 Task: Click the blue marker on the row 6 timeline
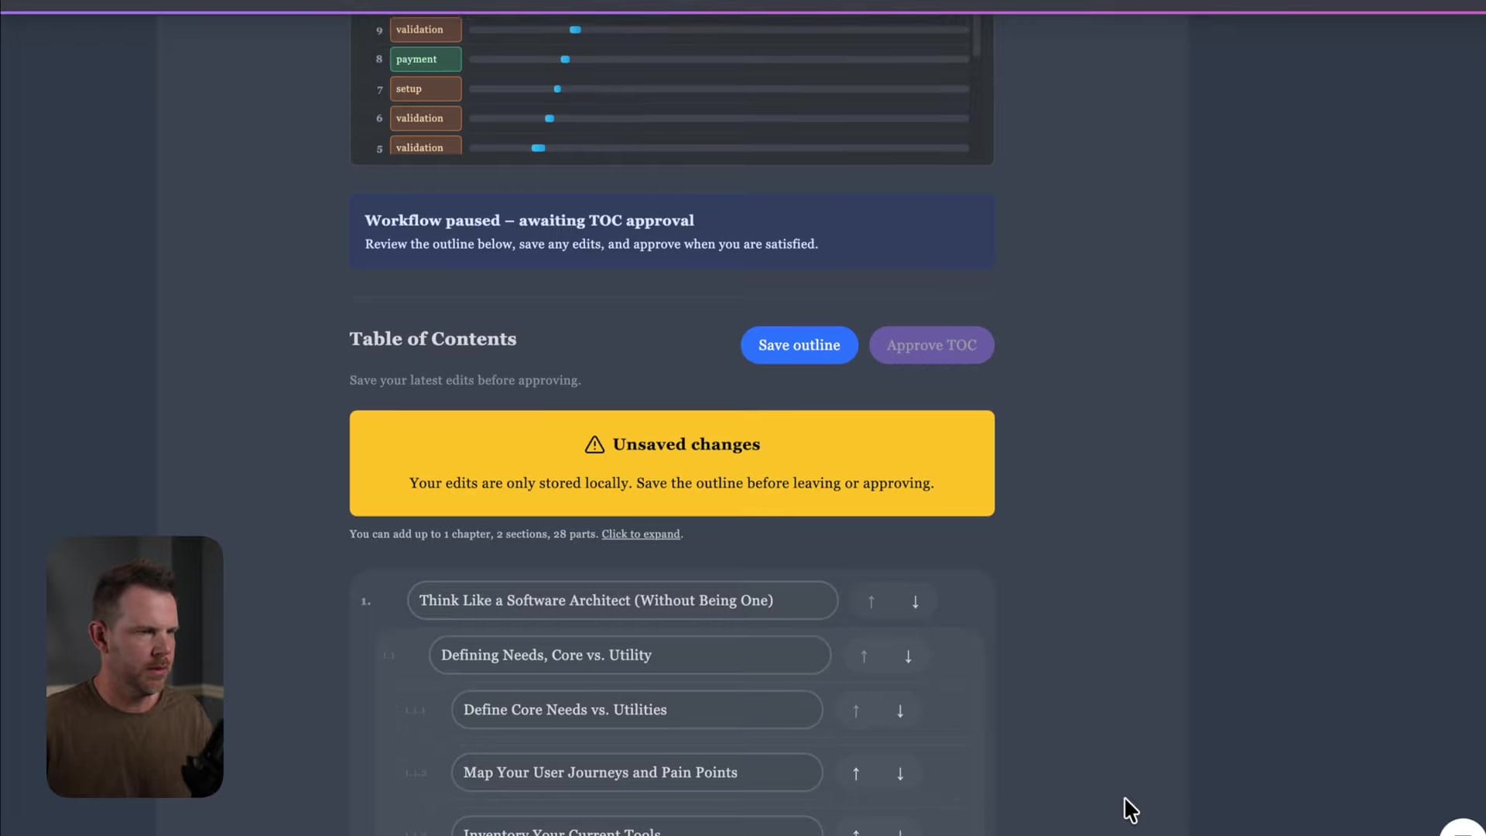tap(550, 118)
